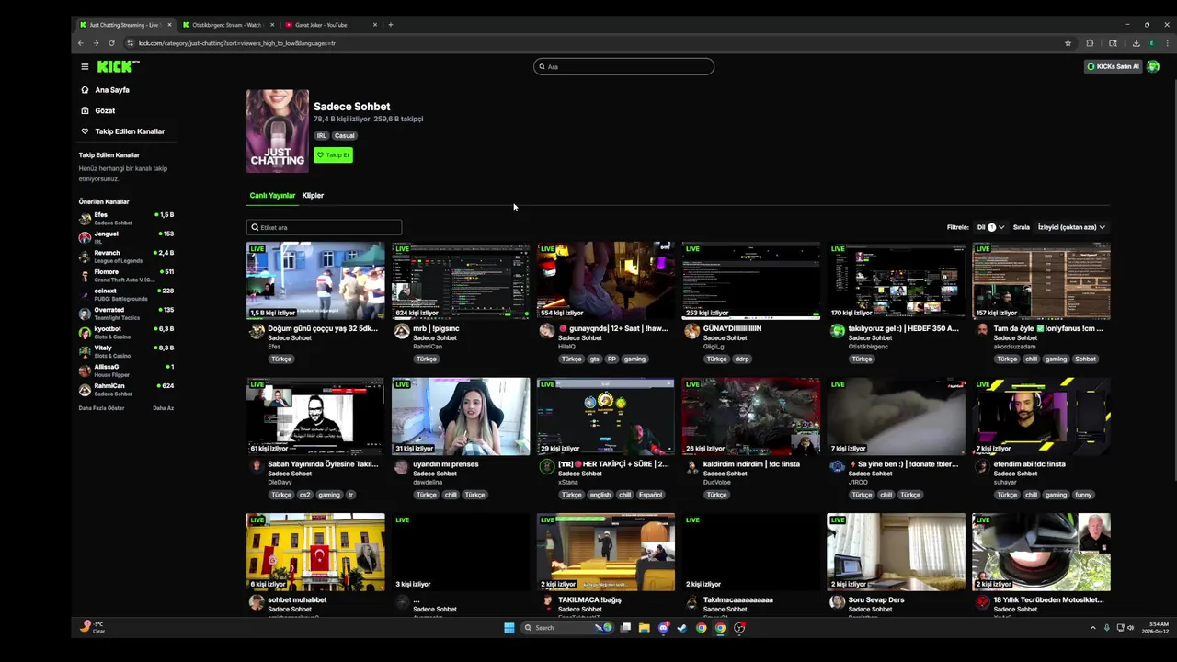This screenshot has width=1177, height=662.
Task: Open 'Soru Sevap Ders' stream thumbnail
Action: [897, 552]
